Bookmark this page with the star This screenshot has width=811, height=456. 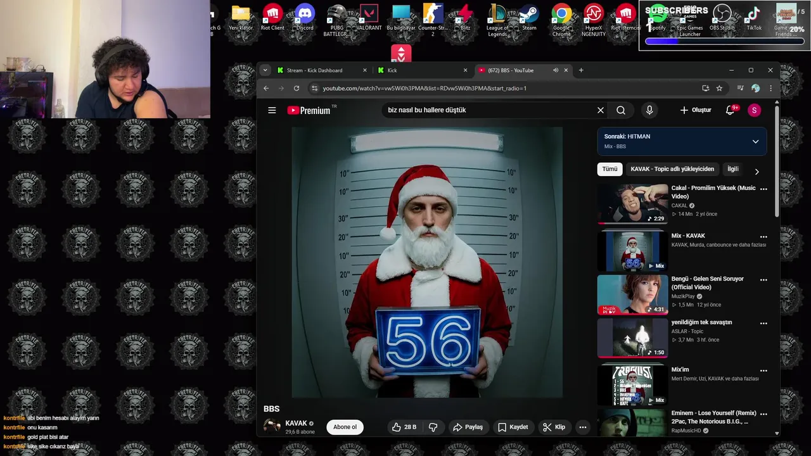[x=719, y=88]
